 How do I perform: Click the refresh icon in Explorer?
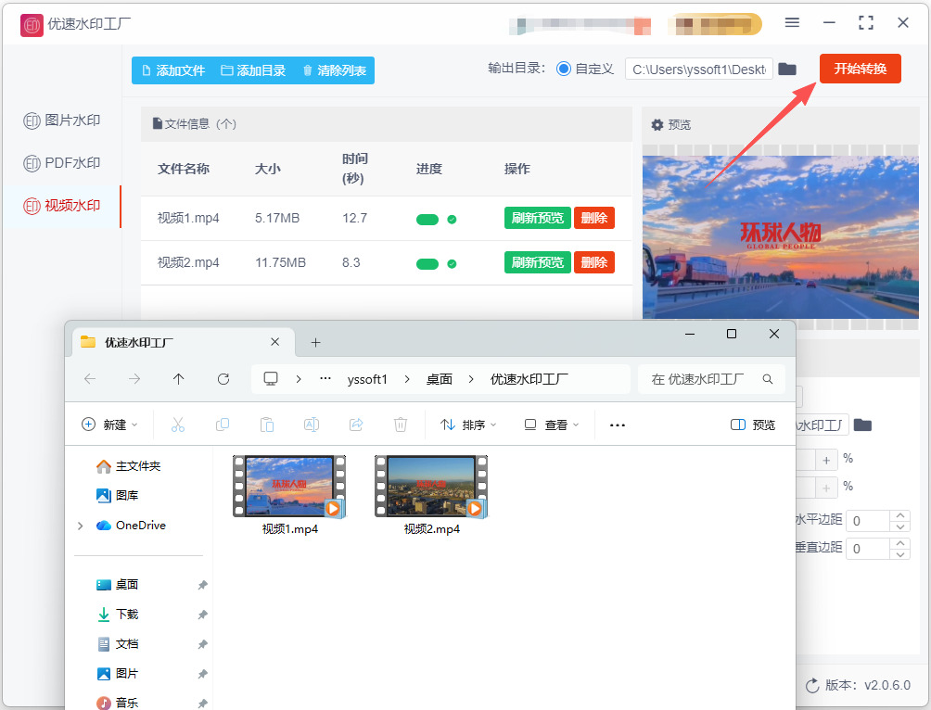(x=223, y=379)
